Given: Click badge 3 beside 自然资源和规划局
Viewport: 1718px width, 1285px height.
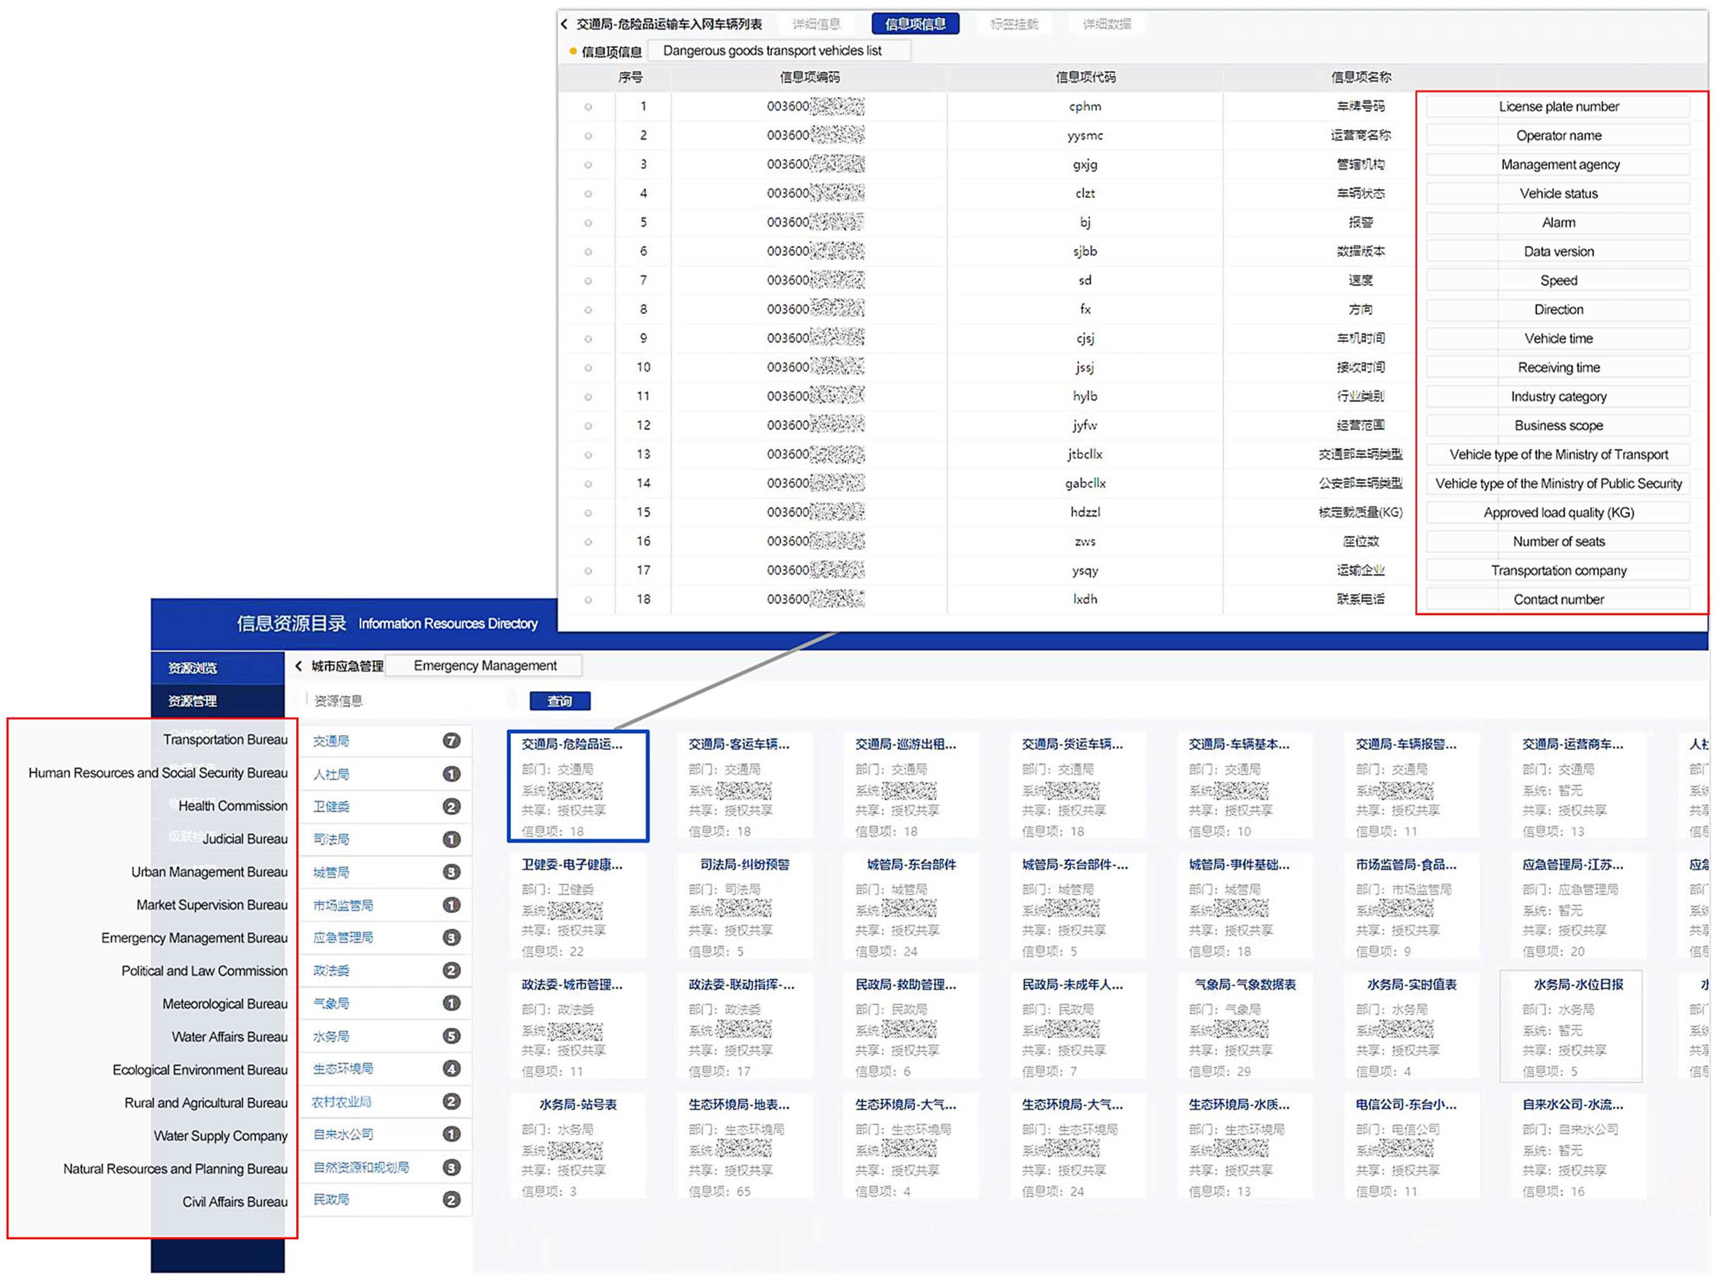Looking at the screenshot, I should [451, 1168].
